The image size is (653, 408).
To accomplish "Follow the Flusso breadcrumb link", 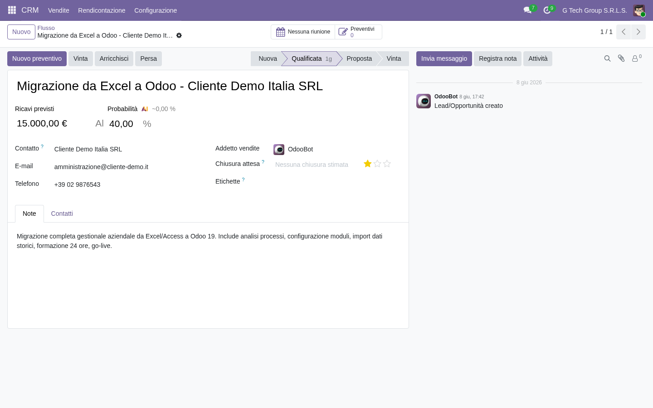I will coord(46,28).
